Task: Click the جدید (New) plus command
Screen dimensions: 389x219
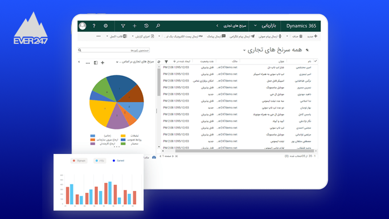Action: tap(312, 36)
